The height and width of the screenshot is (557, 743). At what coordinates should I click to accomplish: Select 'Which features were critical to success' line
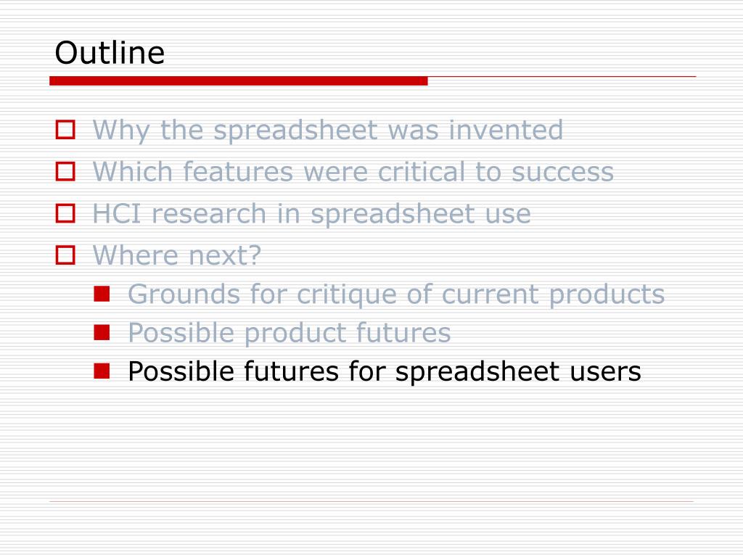coord(353,171)
